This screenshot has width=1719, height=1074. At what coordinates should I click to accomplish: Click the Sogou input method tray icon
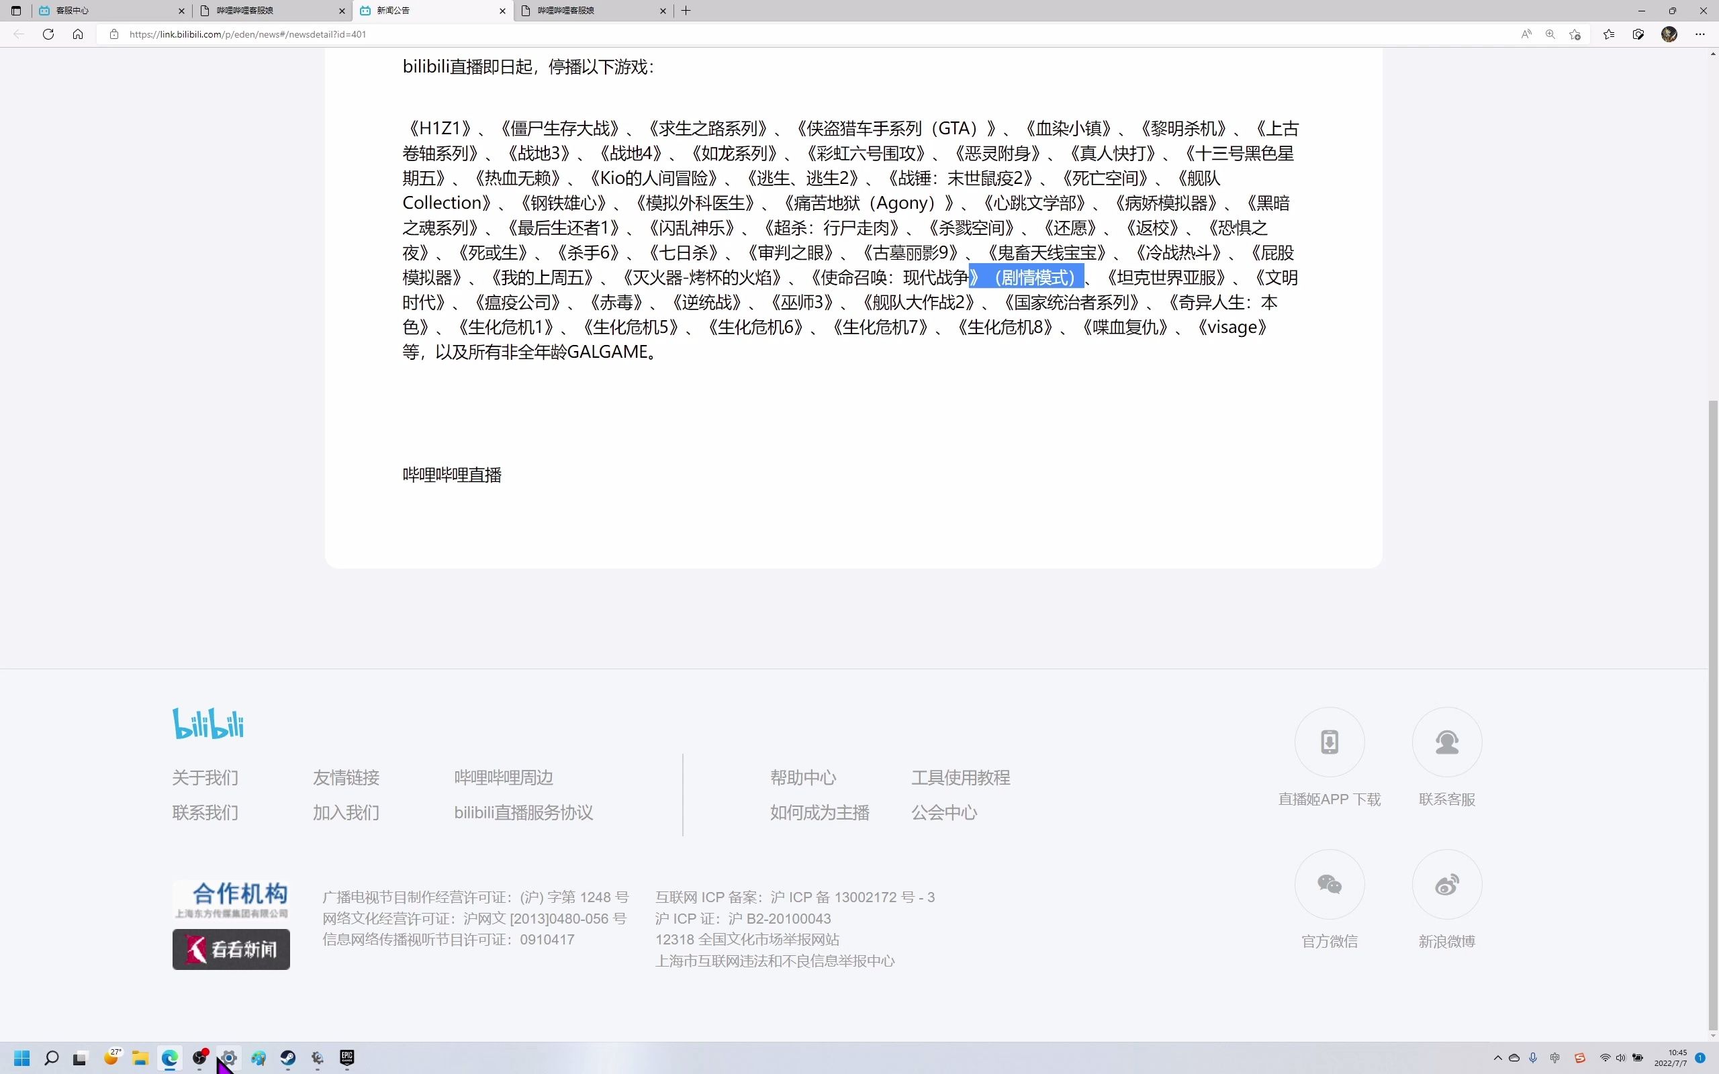(x=1580, y=1059)
